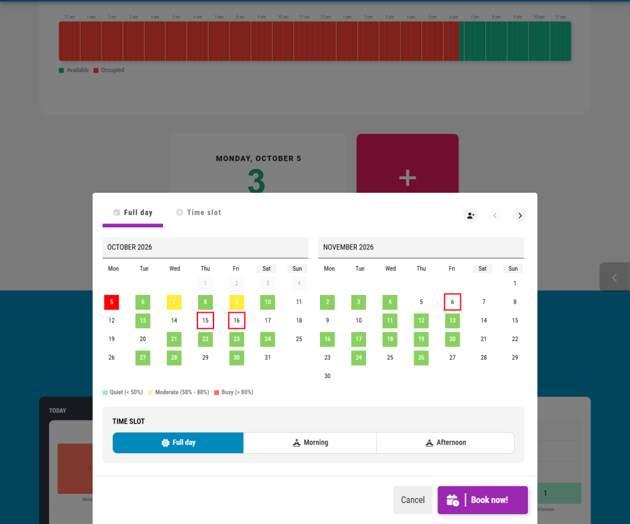630x524 pixels.
Task: Go to previous month with the left chevron
Action: pos(495,216)
